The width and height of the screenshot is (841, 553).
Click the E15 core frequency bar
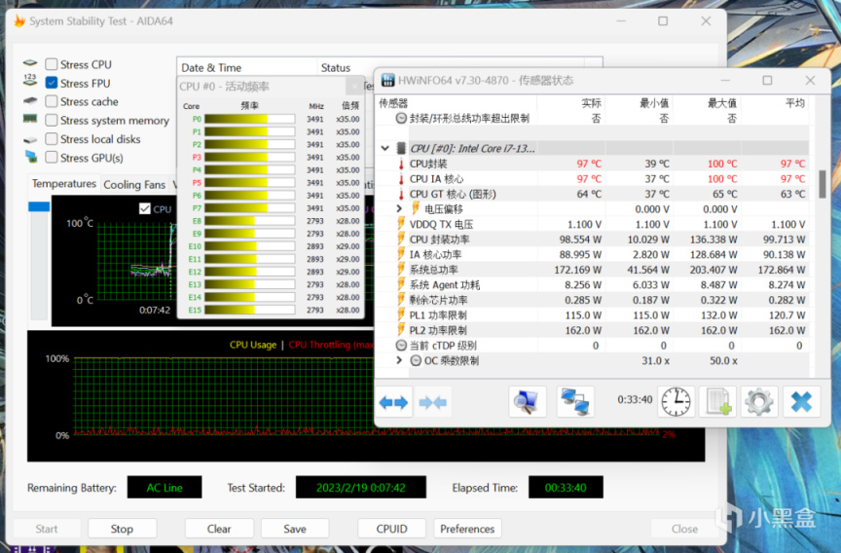tap(249, 310)
